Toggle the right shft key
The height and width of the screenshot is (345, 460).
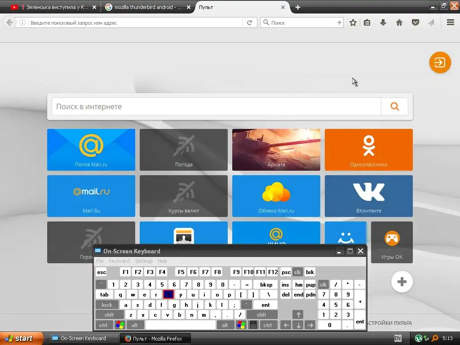[x=261, y=315]
